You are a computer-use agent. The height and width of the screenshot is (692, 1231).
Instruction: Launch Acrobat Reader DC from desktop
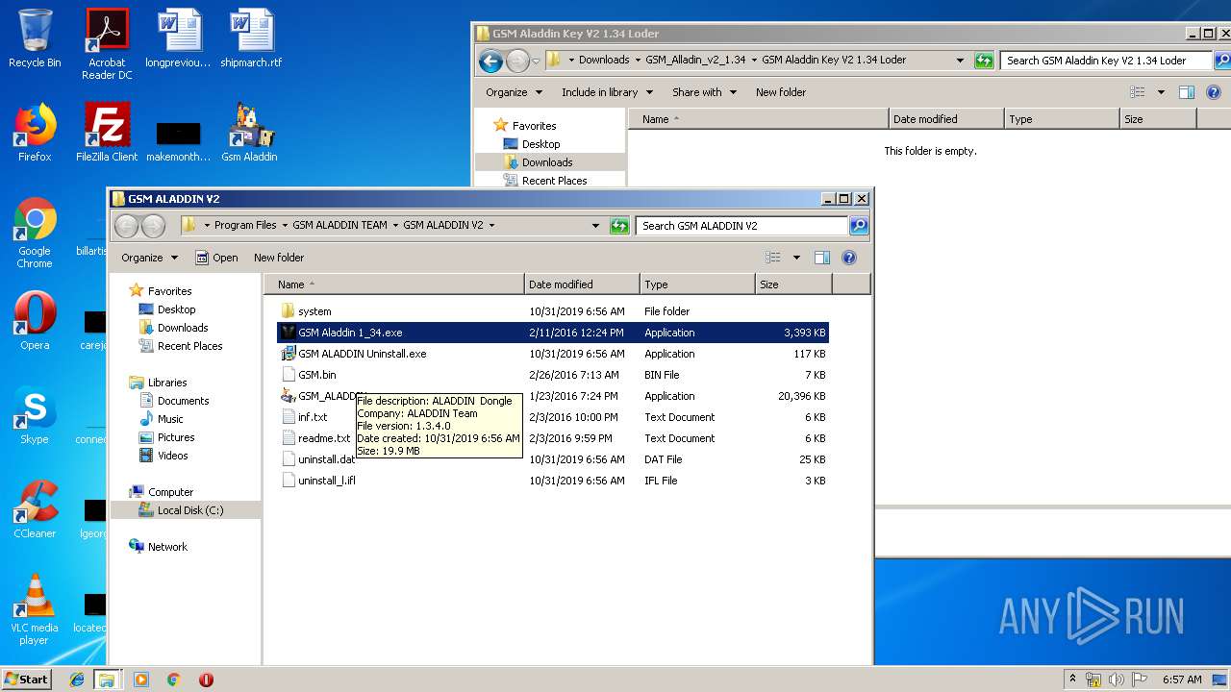107,44
